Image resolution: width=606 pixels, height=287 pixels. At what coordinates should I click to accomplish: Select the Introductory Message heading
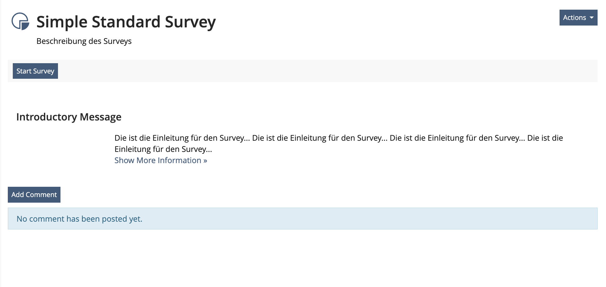pos(69,117)
